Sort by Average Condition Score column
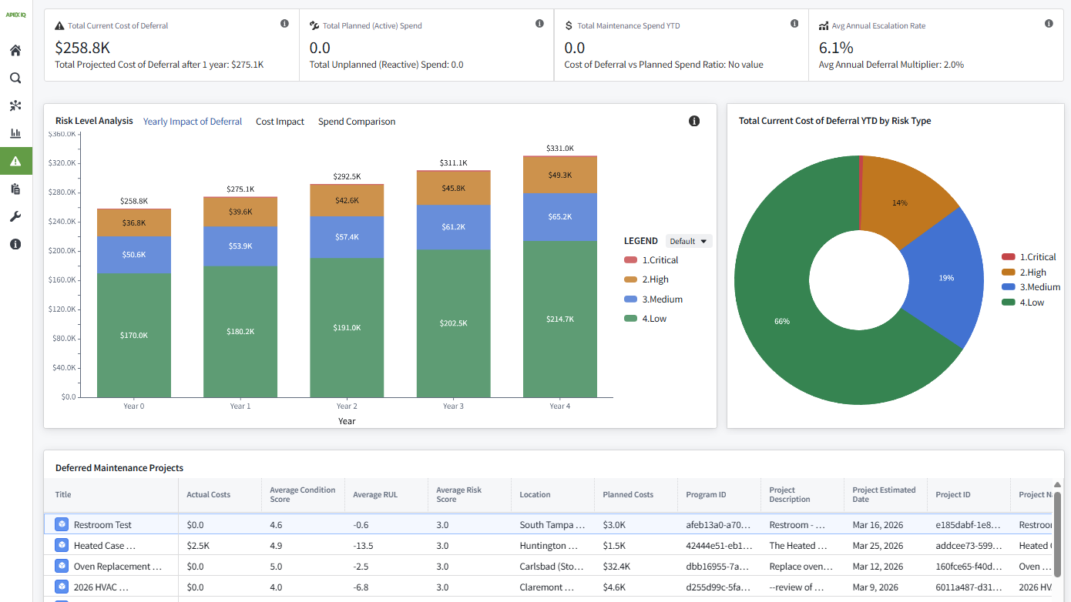 pyautogui.click(x=303, y=495)
